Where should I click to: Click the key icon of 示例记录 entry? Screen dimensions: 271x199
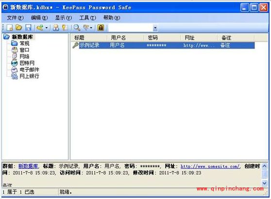coord(75,45)
